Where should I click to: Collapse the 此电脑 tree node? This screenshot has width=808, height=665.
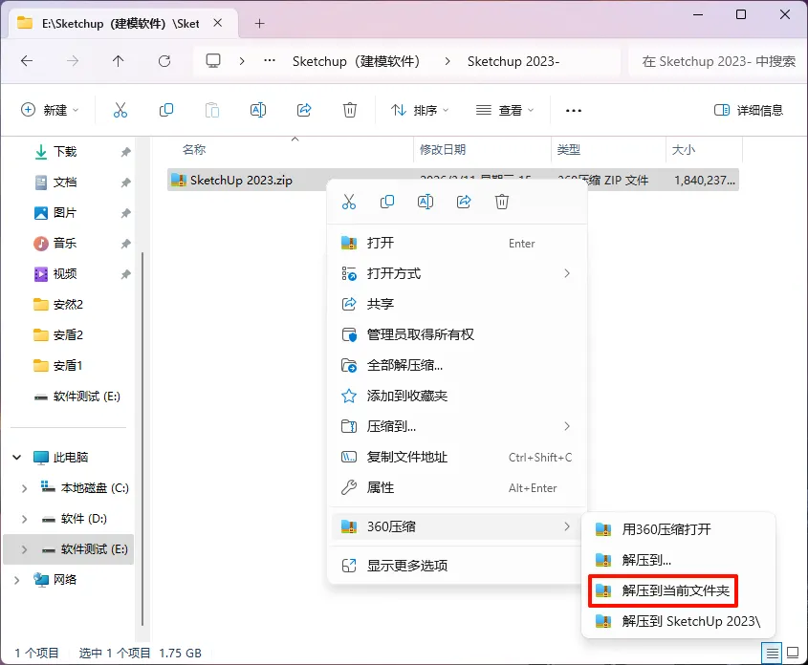[16, 457]
